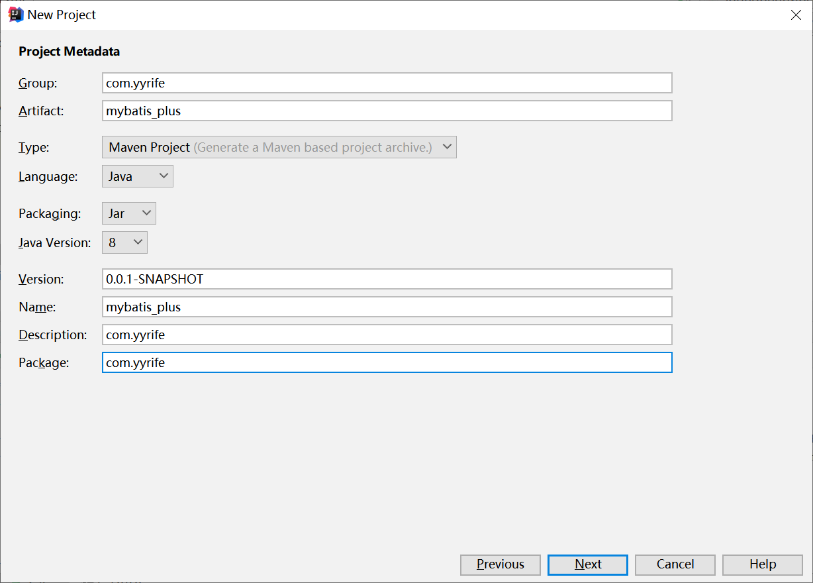Click the Description label
813x583 pixels.
pyautogui.click(x=52, y=335)
